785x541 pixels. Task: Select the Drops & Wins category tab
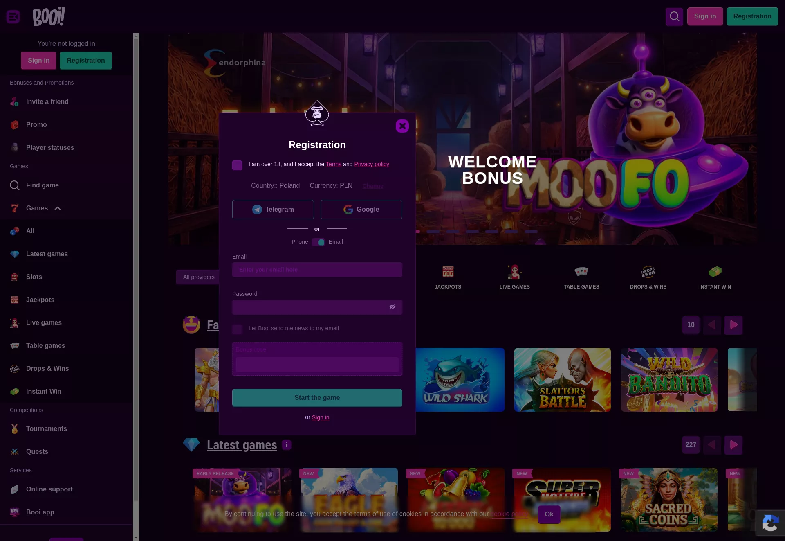click(648, 277)
